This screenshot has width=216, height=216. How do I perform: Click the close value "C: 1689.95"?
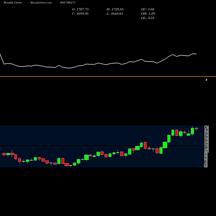(x=80, y=13)
